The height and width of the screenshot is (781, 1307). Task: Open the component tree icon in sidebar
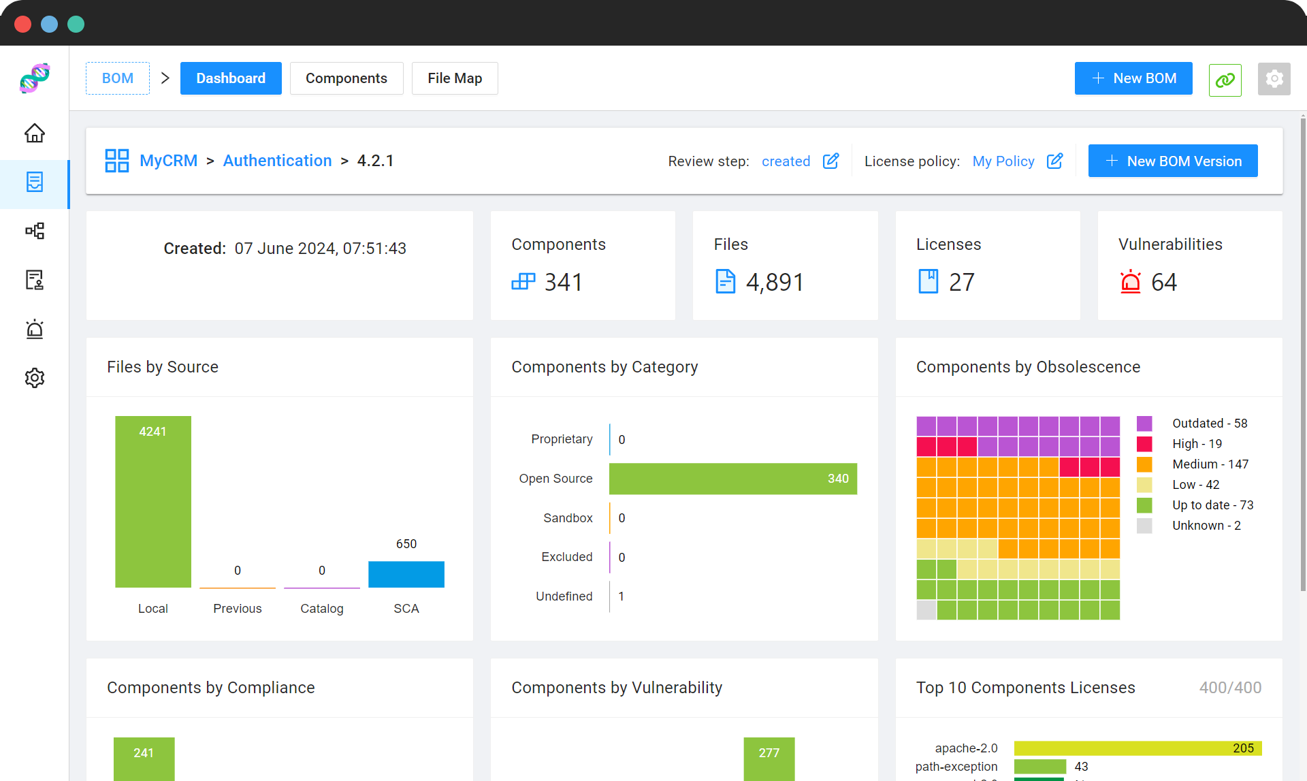tap(35, 231)
